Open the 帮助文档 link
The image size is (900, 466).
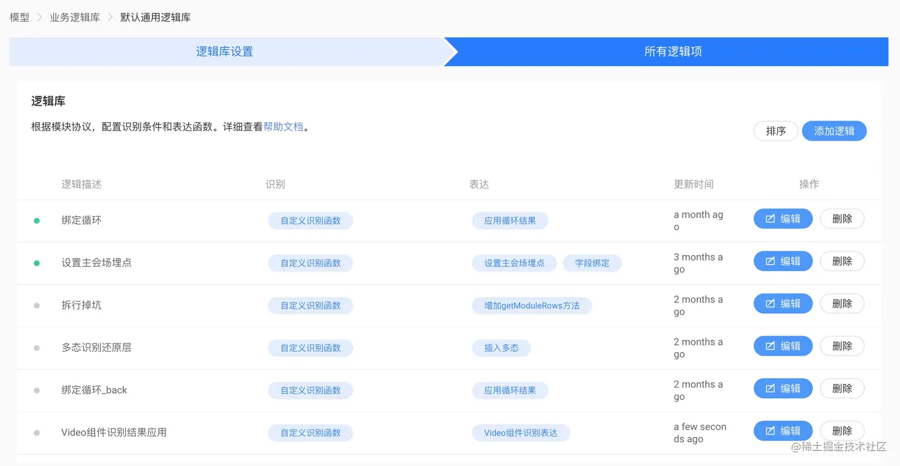tap(283, 127)
